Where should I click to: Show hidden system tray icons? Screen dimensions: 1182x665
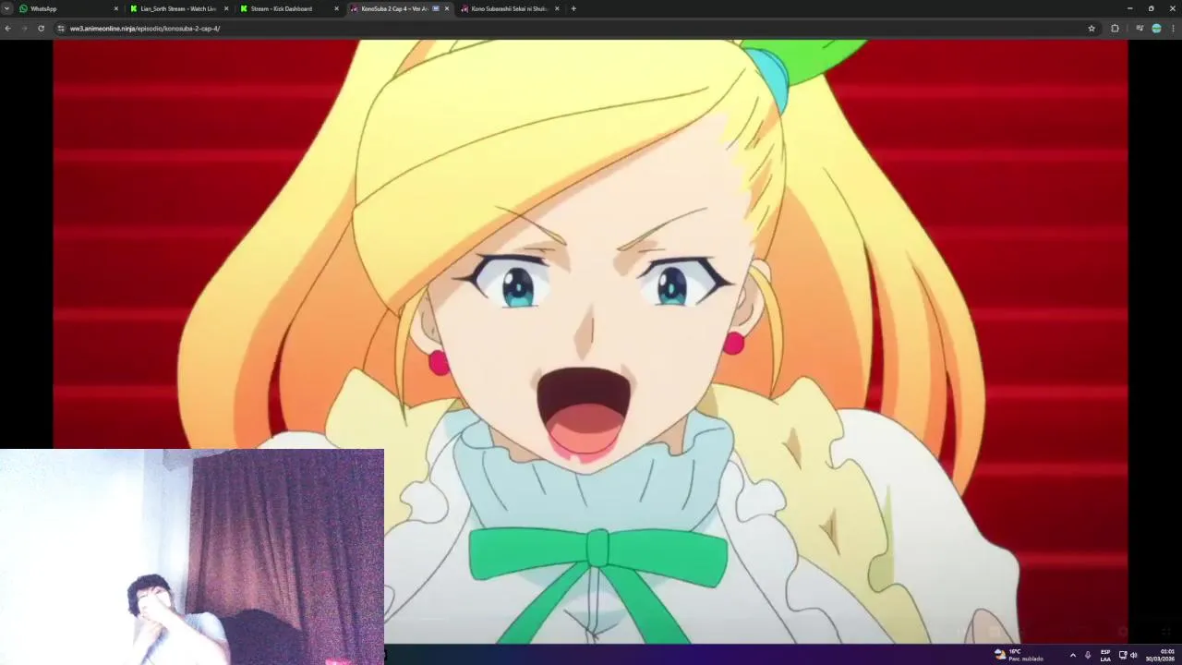(1072, 655)
